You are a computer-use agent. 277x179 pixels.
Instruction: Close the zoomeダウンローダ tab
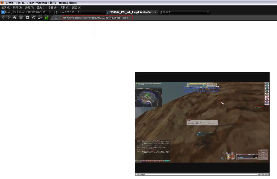click(x=102, y=12)
